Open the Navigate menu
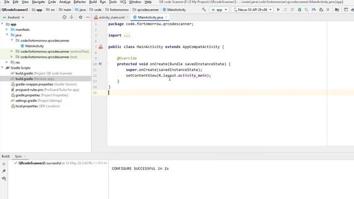354x199 pixels. (38, 2)
